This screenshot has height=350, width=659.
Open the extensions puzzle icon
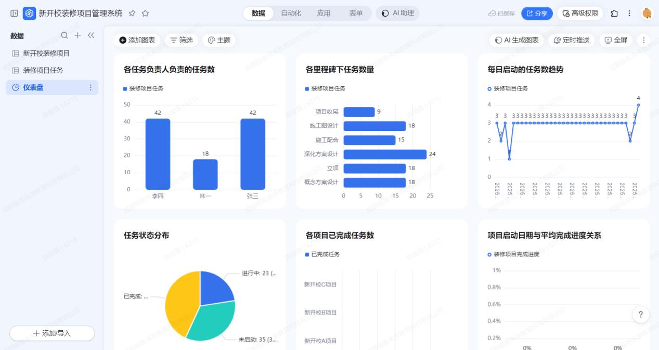614,14
